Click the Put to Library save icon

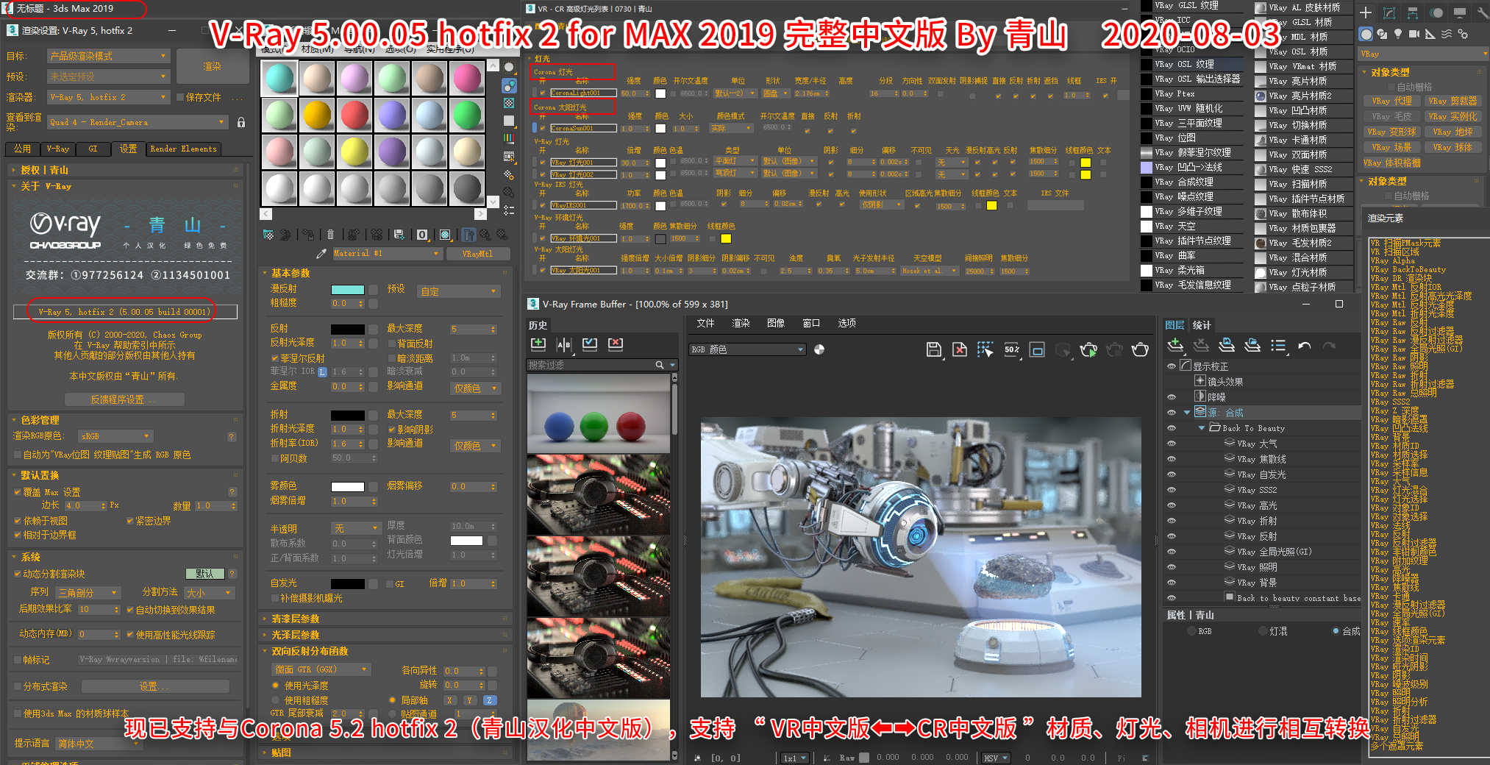(x=399, y=235)
